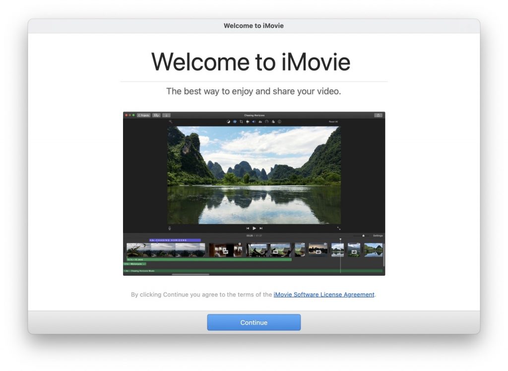
Task: Toggle the fullscreen viewer icon
Action: [339, 228]
